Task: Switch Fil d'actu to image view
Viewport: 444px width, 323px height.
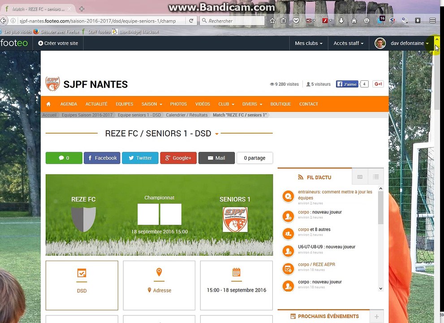Action: click(x=360, y=177)
